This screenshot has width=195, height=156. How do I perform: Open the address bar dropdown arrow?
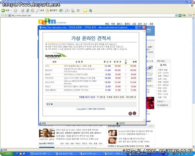[x=176, y=16]
